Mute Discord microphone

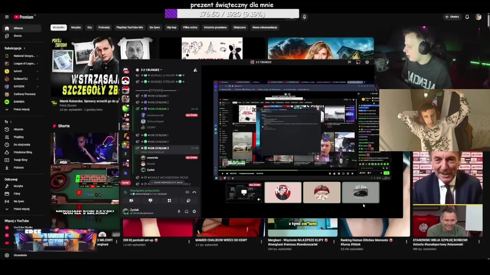pyautogui.click(x=179, y=212)
